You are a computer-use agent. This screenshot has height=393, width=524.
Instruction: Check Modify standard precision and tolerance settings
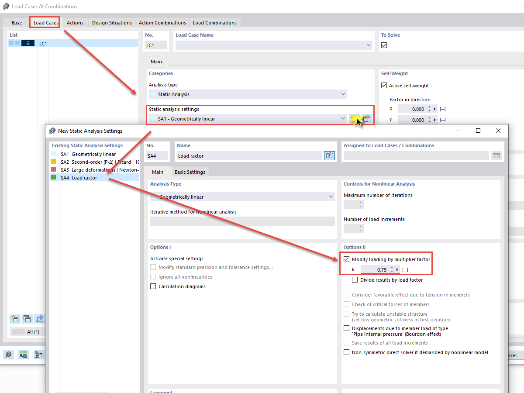(153, 267)
